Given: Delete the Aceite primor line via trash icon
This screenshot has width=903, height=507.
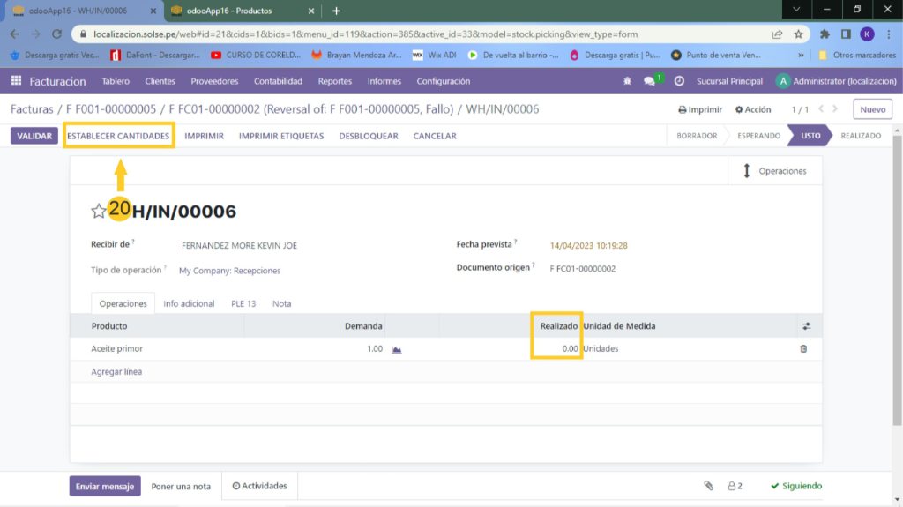Looking at the screenshot, I should (x=802, y=349).
